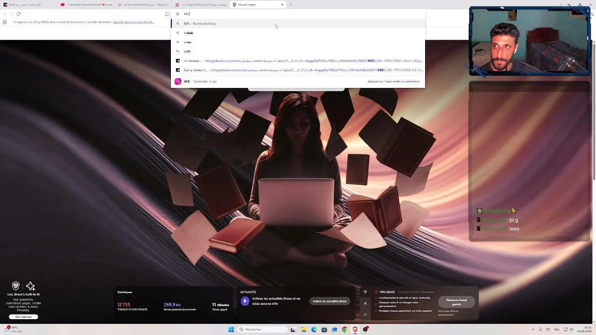Open Google Chrome from the taskbar

point(345,329)
